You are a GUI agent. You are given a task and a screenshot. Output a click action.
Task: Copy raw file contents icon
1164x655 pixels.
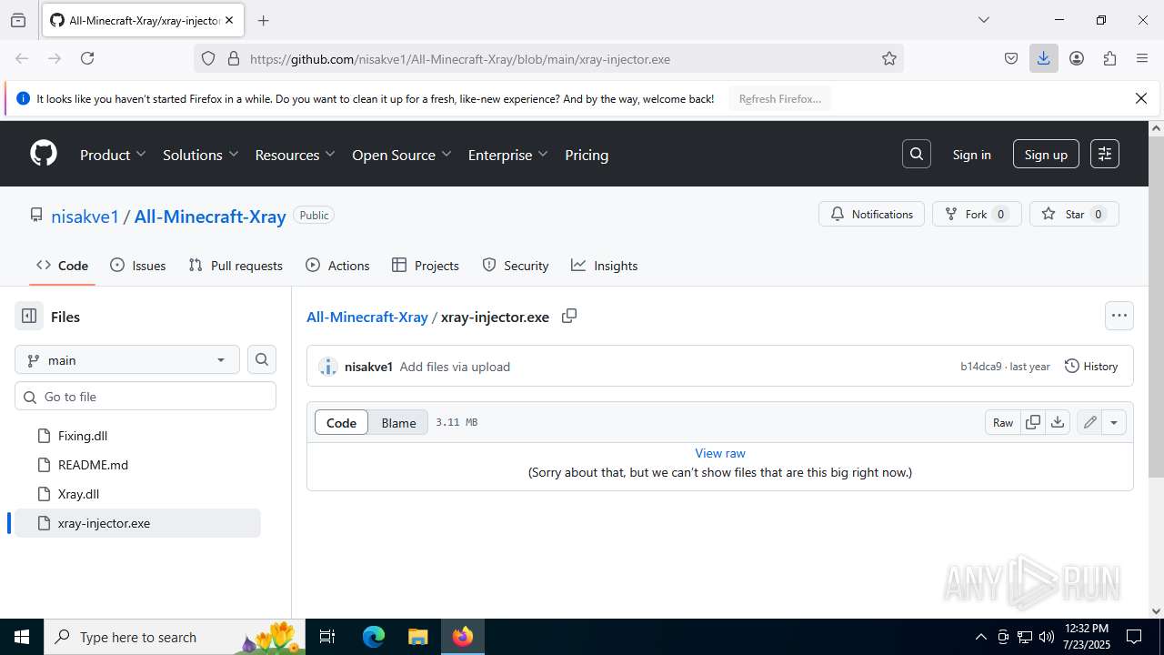click(1033, 422)
